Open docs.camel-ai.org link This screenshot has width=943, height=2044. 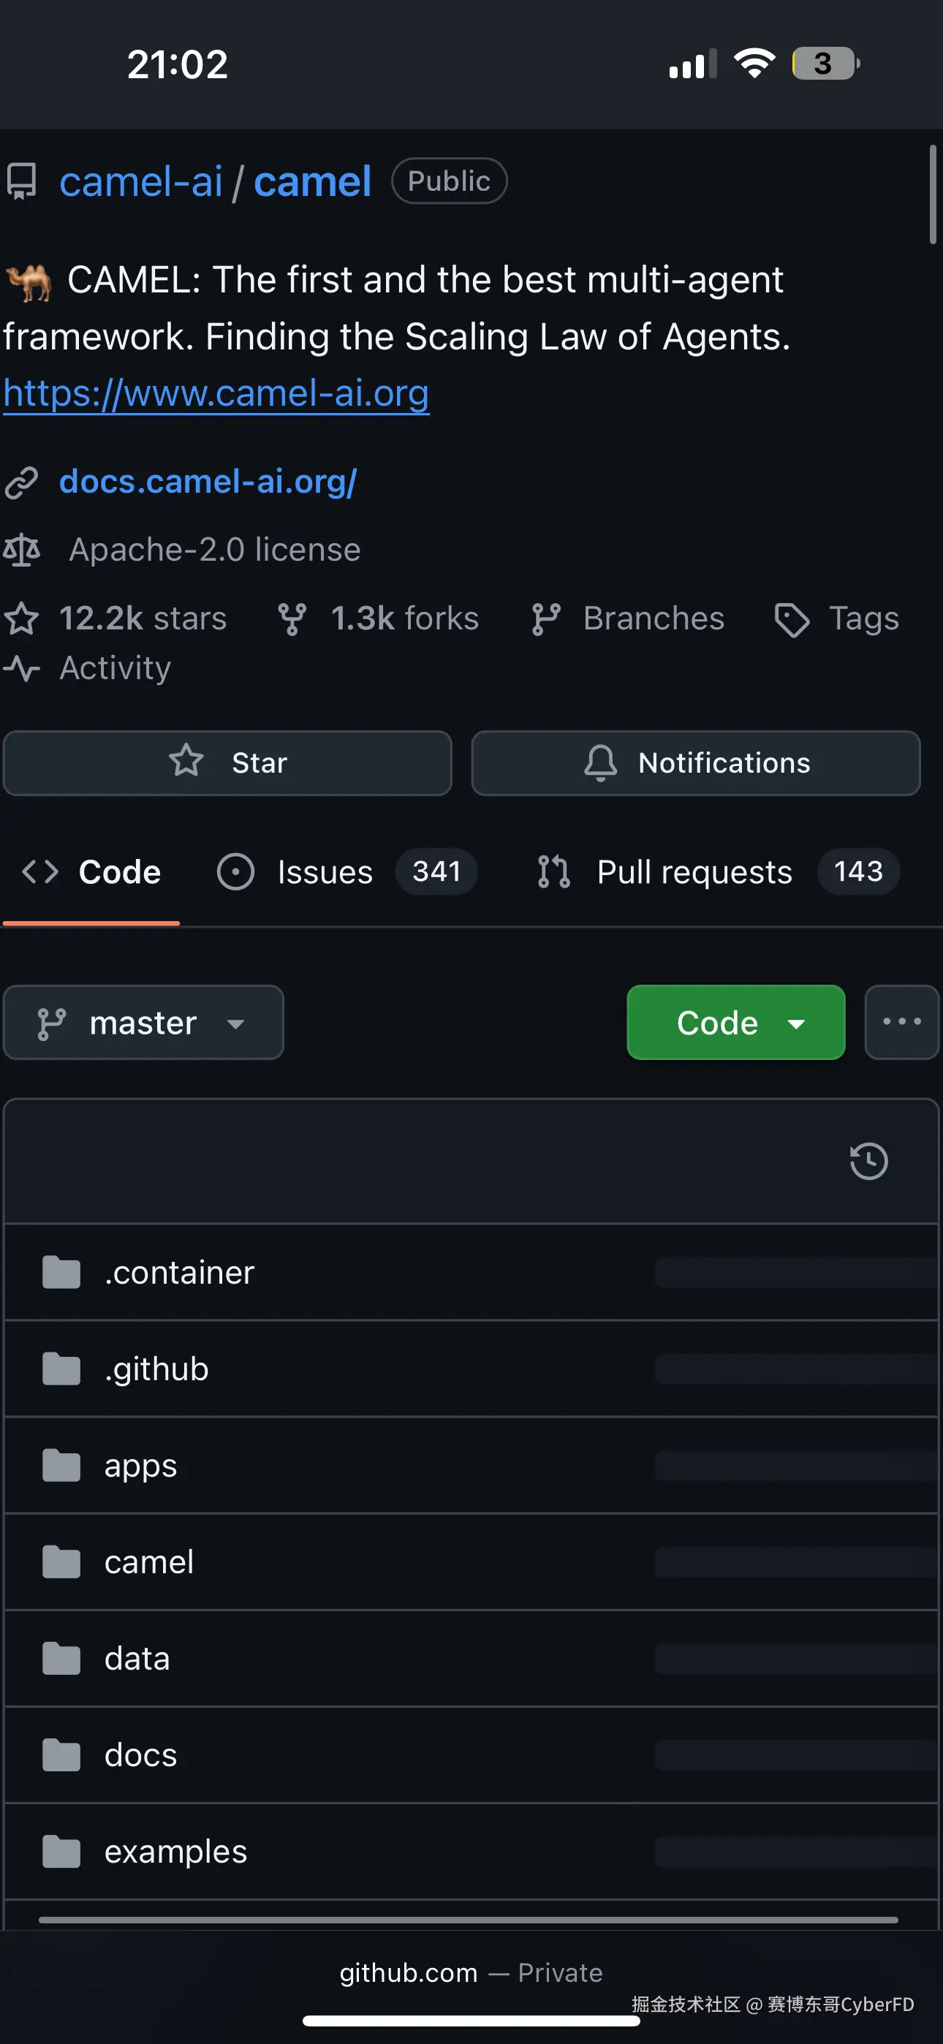point(208,482)
